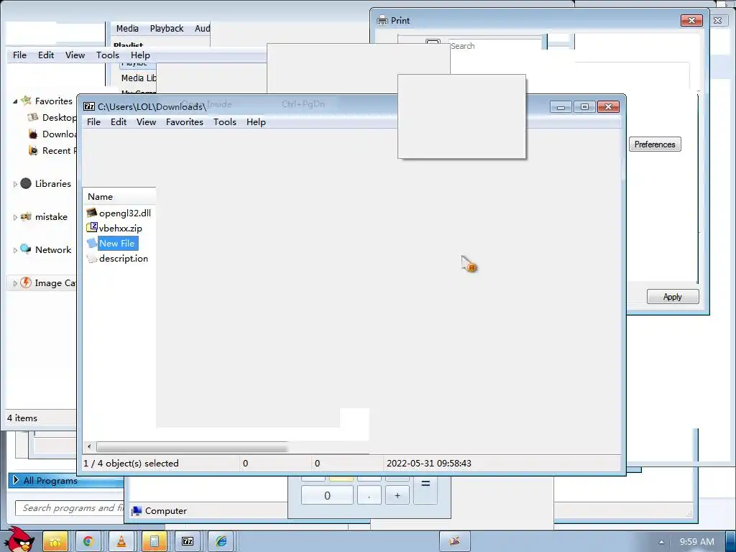736x552 pixels.
Task: Expand the Network node in Explorer
Action: pos(15,250)
